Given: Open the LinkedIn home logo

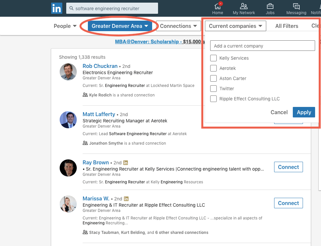Looking at the screenshot, I should pos(57,9).
